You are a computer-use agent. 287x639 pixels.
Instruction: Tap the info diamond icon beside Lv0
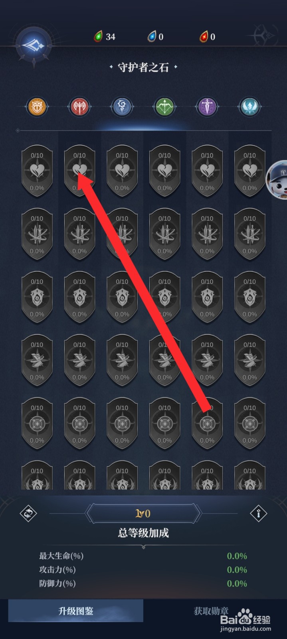259,514
